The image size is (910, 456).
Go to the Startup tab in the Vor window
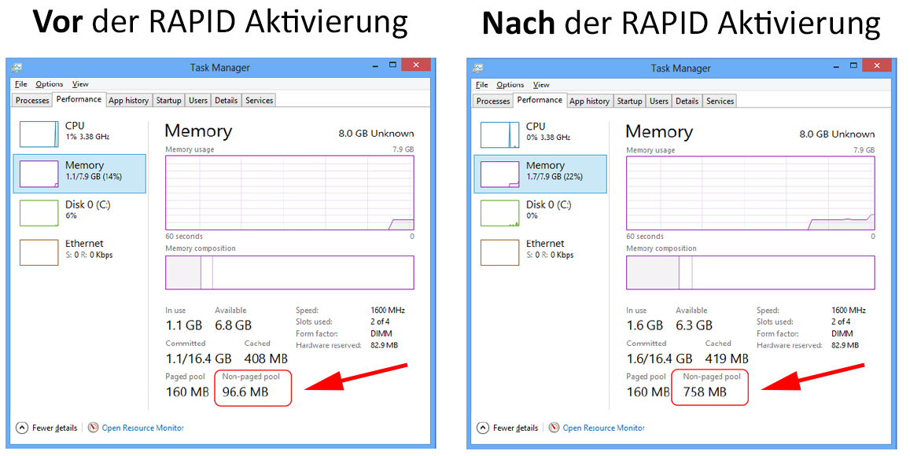tap(169, 101)
